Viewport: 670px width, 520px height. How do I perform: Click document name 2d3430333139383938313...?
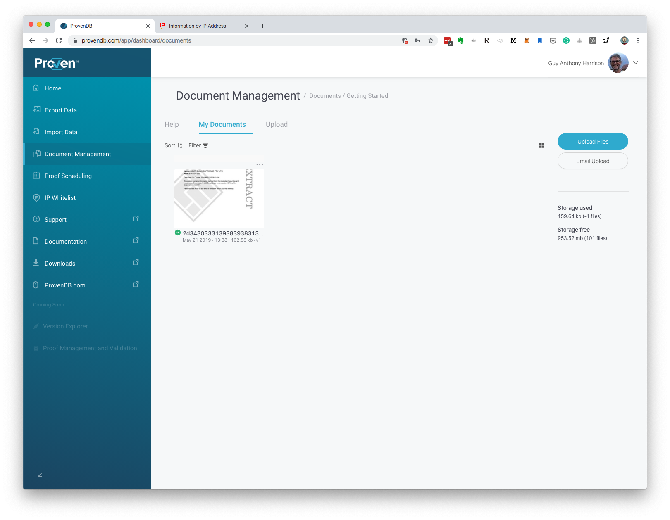pos(223,233)
